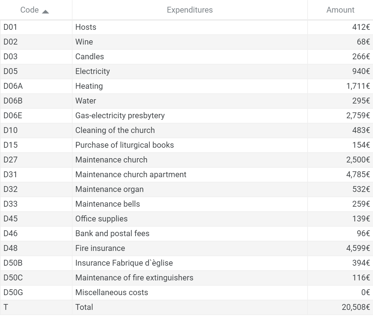Click the 2,500€ amount
373x320 pixels.
coord(358,160)
